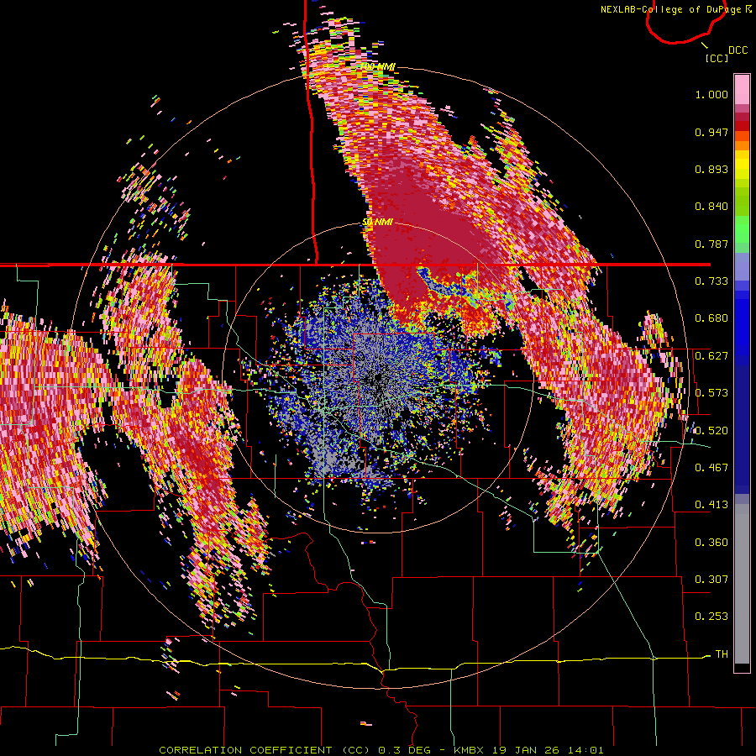Click the 50 NMI range ring label
This screenshot has width=756, height=756.
[377, 222]
